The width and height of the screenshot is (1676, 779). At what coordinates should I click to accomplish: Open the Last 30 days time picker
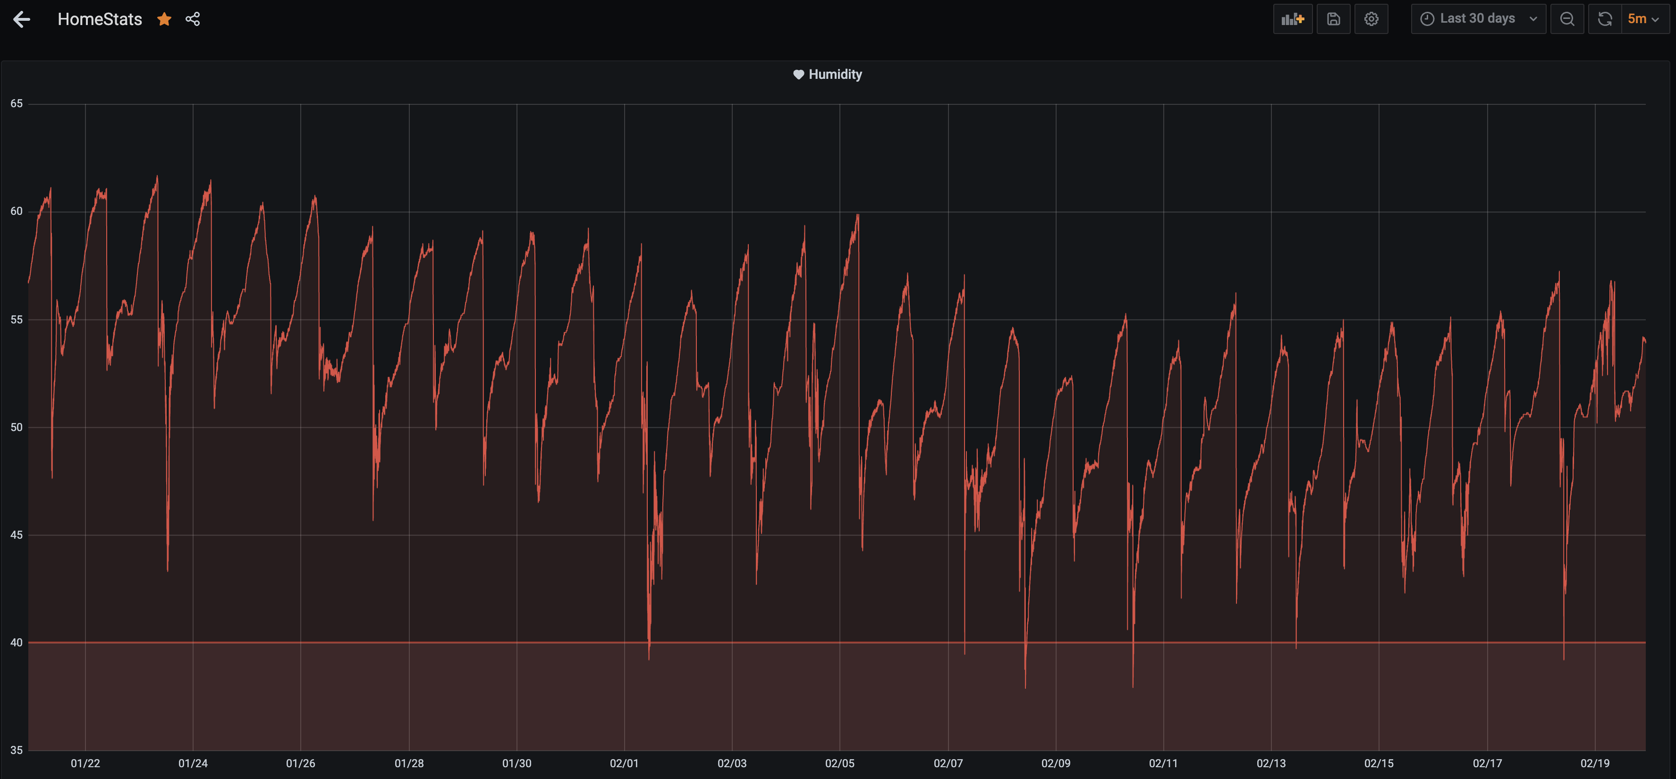click(1477, 19)
